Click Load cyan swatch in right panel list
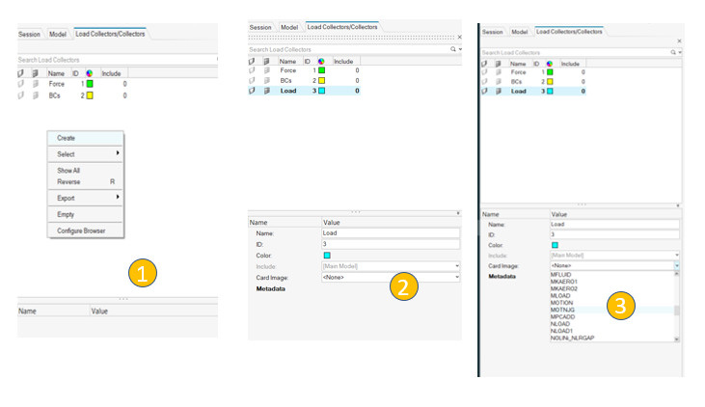 pyautogui.click(x=550, y=91)
